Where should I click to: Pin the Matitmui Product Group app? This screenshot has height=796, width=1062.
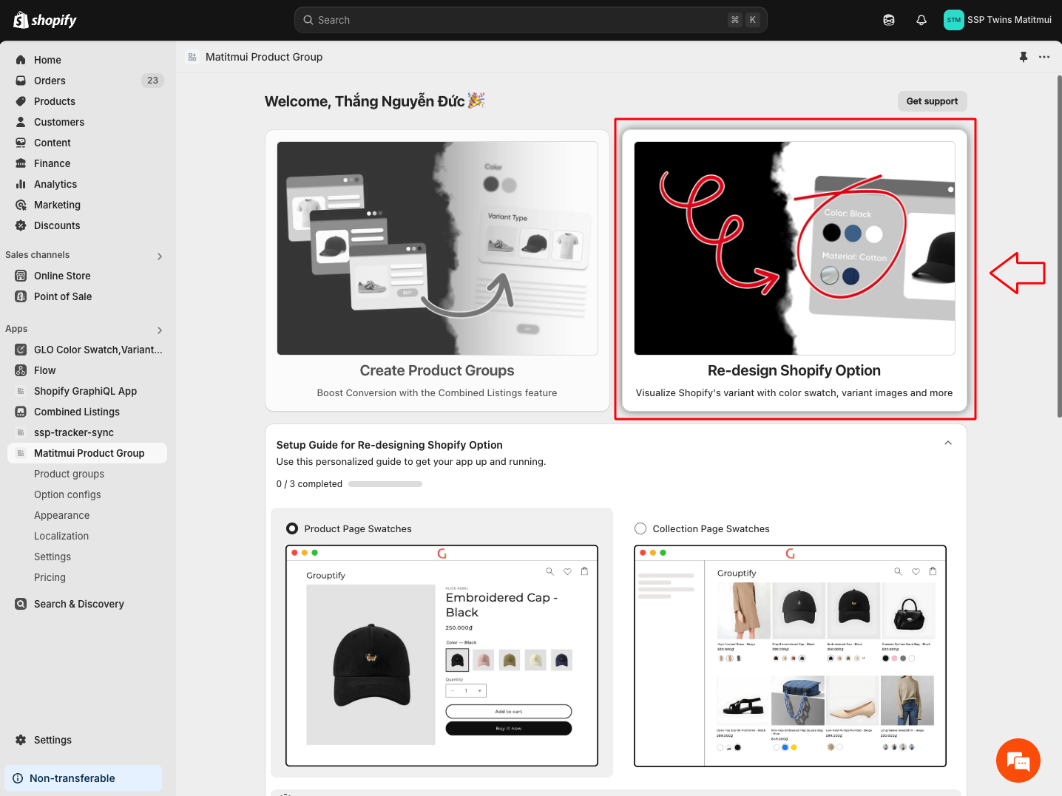pos(1024,57)
